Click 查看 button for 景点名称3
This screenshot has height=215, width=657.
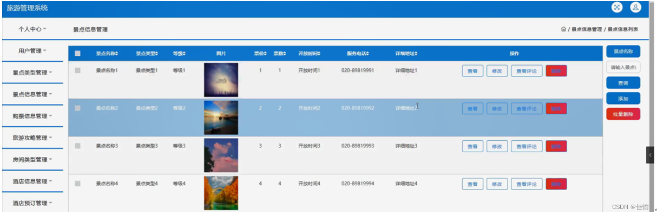click(x=472, y=146)
